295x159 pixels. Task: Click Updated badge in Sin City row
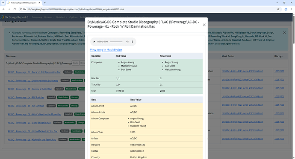tap(51, 106)
